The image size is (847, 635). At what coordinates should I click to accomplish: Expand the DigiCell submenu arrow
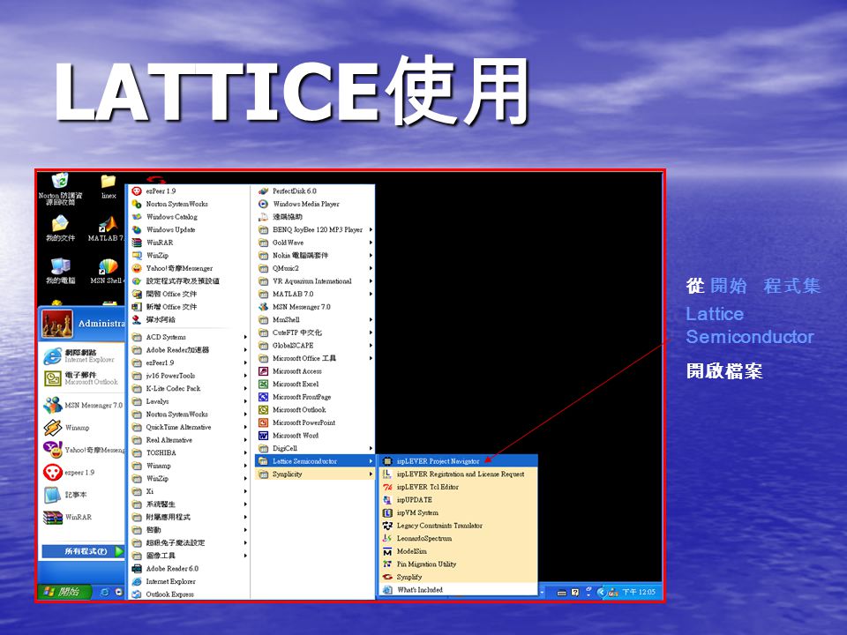tap(371, 448)
